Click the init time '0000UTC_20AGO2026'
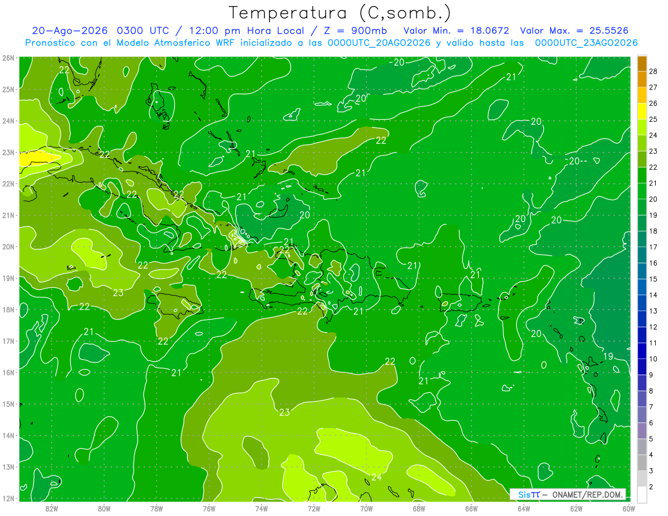 380,43
